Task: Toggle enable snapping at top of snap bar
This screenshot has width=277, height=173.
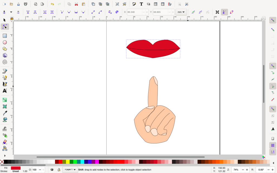Action: (273, 20)
